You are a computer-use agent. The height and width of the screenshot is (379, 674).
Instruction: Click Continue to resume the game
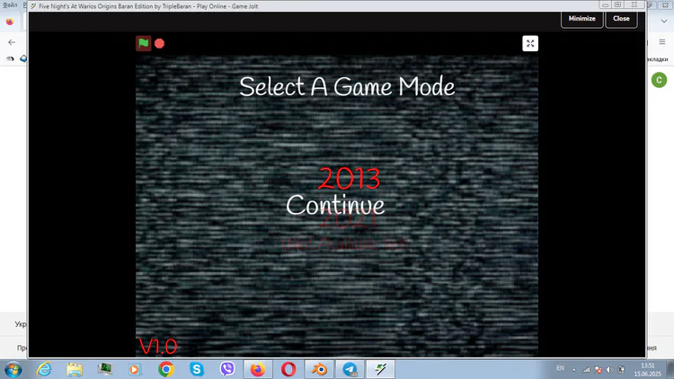click(335, 205)
